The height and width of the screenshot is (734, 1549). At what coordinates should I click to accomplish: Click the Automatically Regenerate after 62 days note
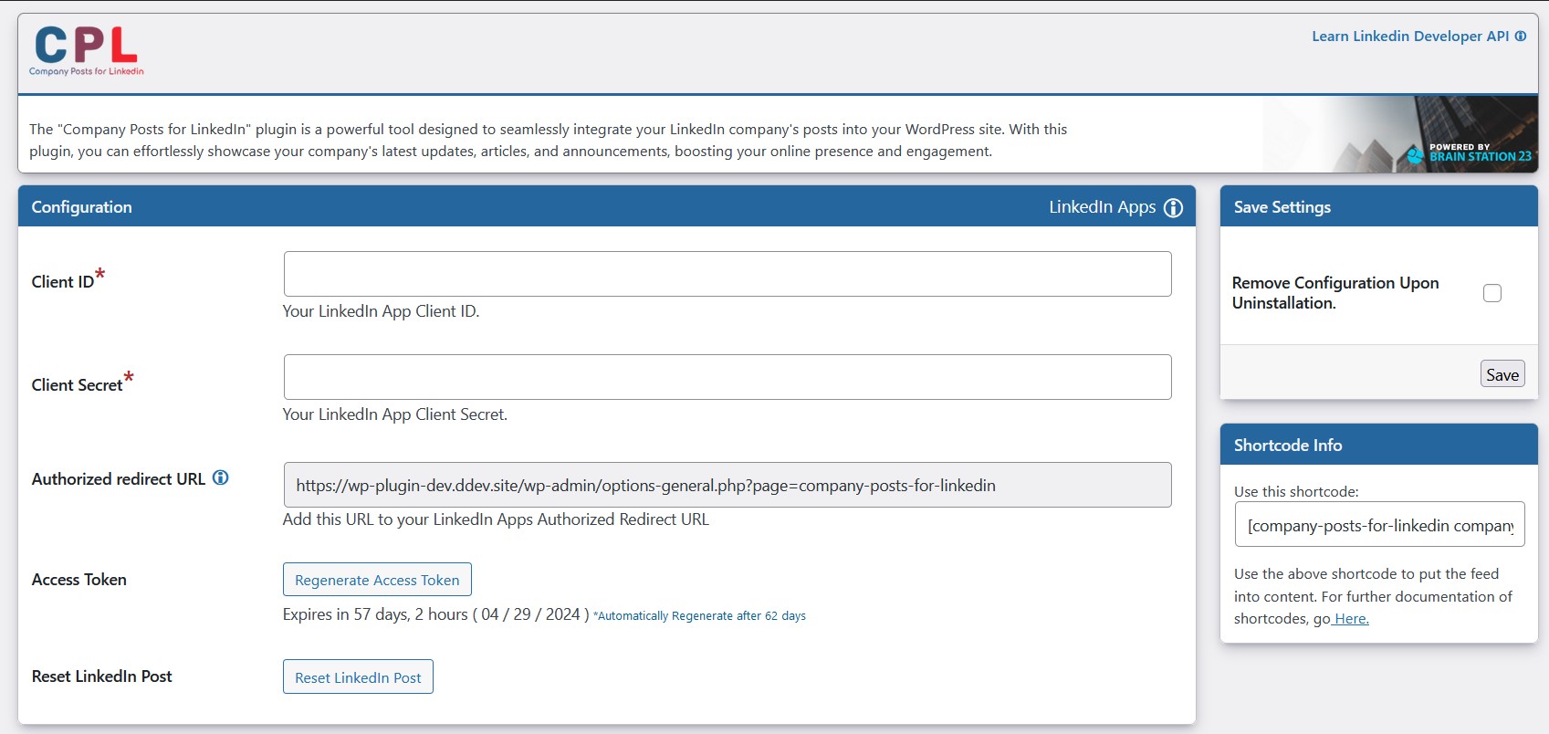pyautogui.click(x=700, y=616)
